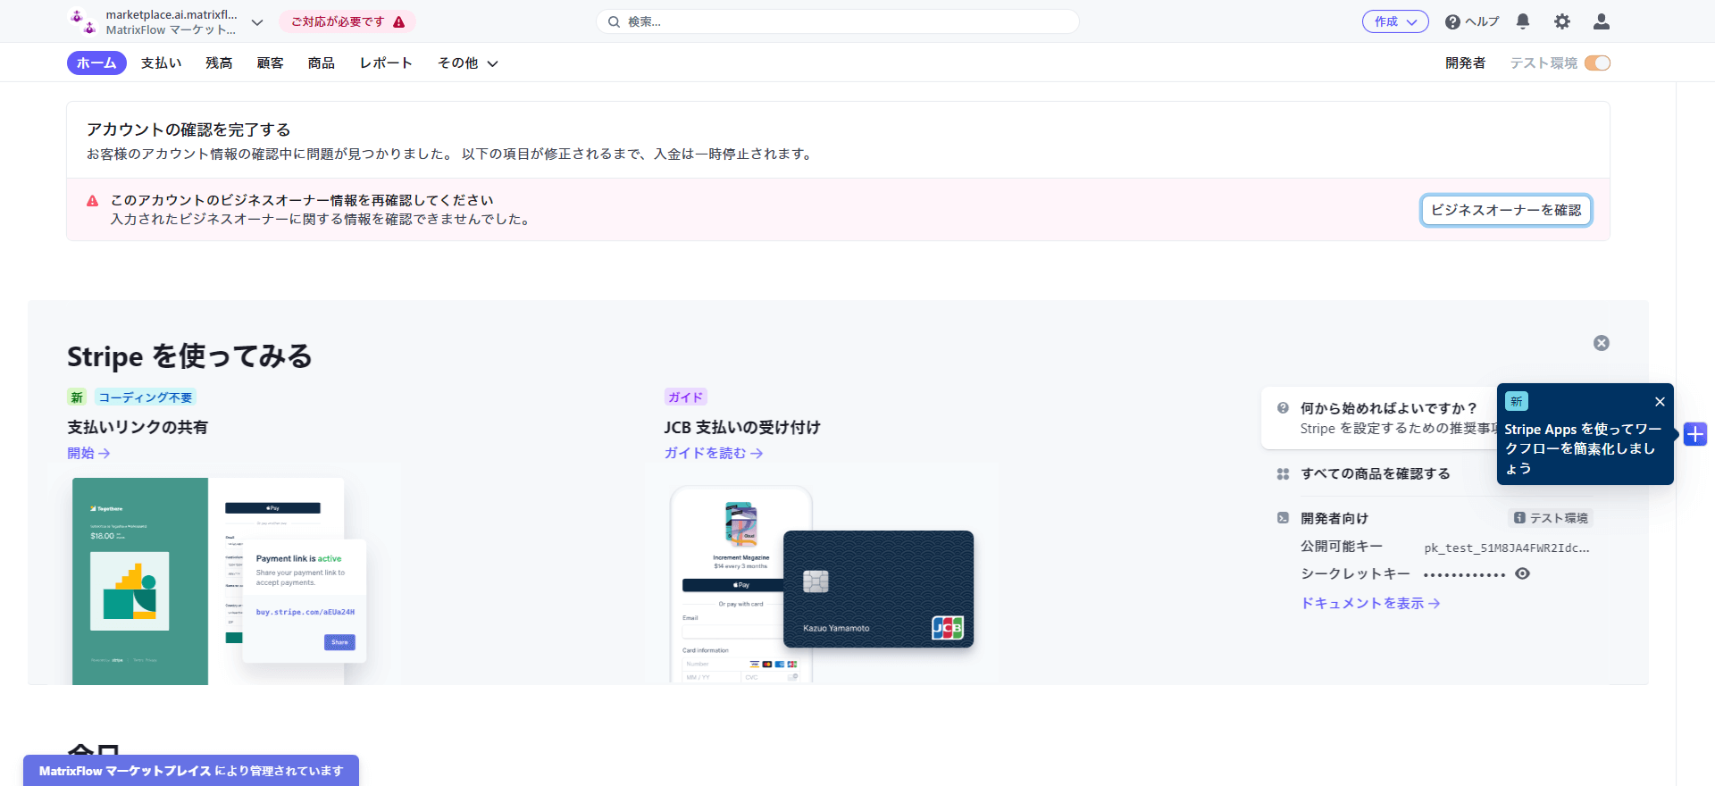Open the JCB card preview thumbnail
The height and width of the screenshot is (786, 1715).
pos(822,585)
